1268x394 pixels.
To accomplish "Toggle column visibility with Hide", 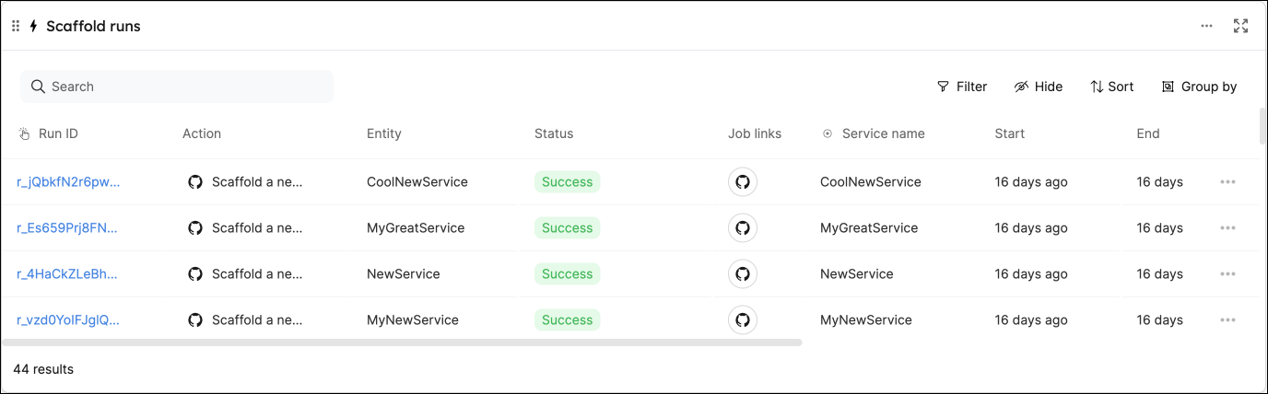I will tap(1039, 87).
